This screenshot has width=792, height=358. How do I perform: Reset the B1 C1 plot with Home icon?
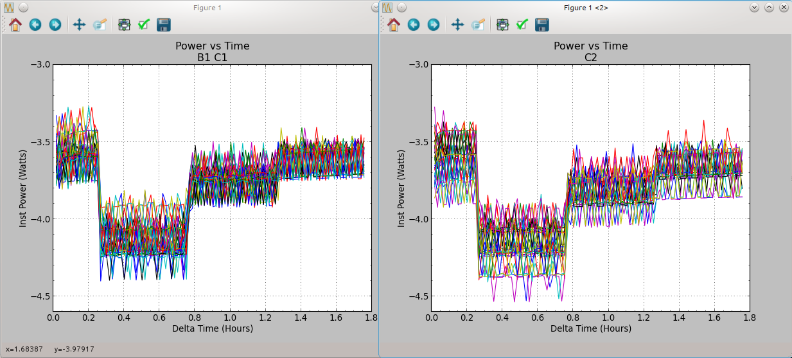15,25
